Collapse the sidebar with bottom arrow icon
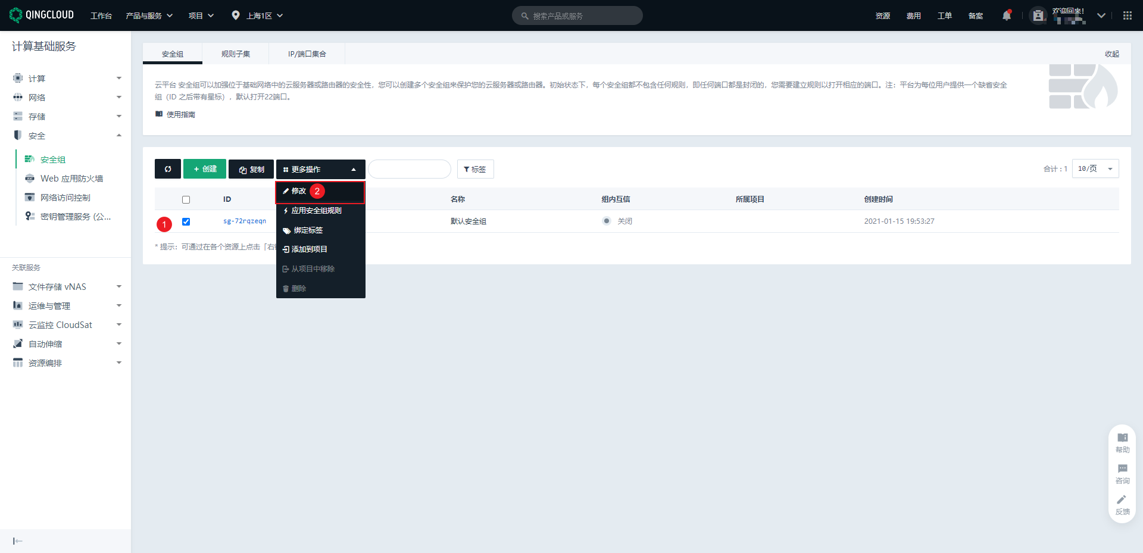This screenshot has height=553, width=1143. coord(18,541)
